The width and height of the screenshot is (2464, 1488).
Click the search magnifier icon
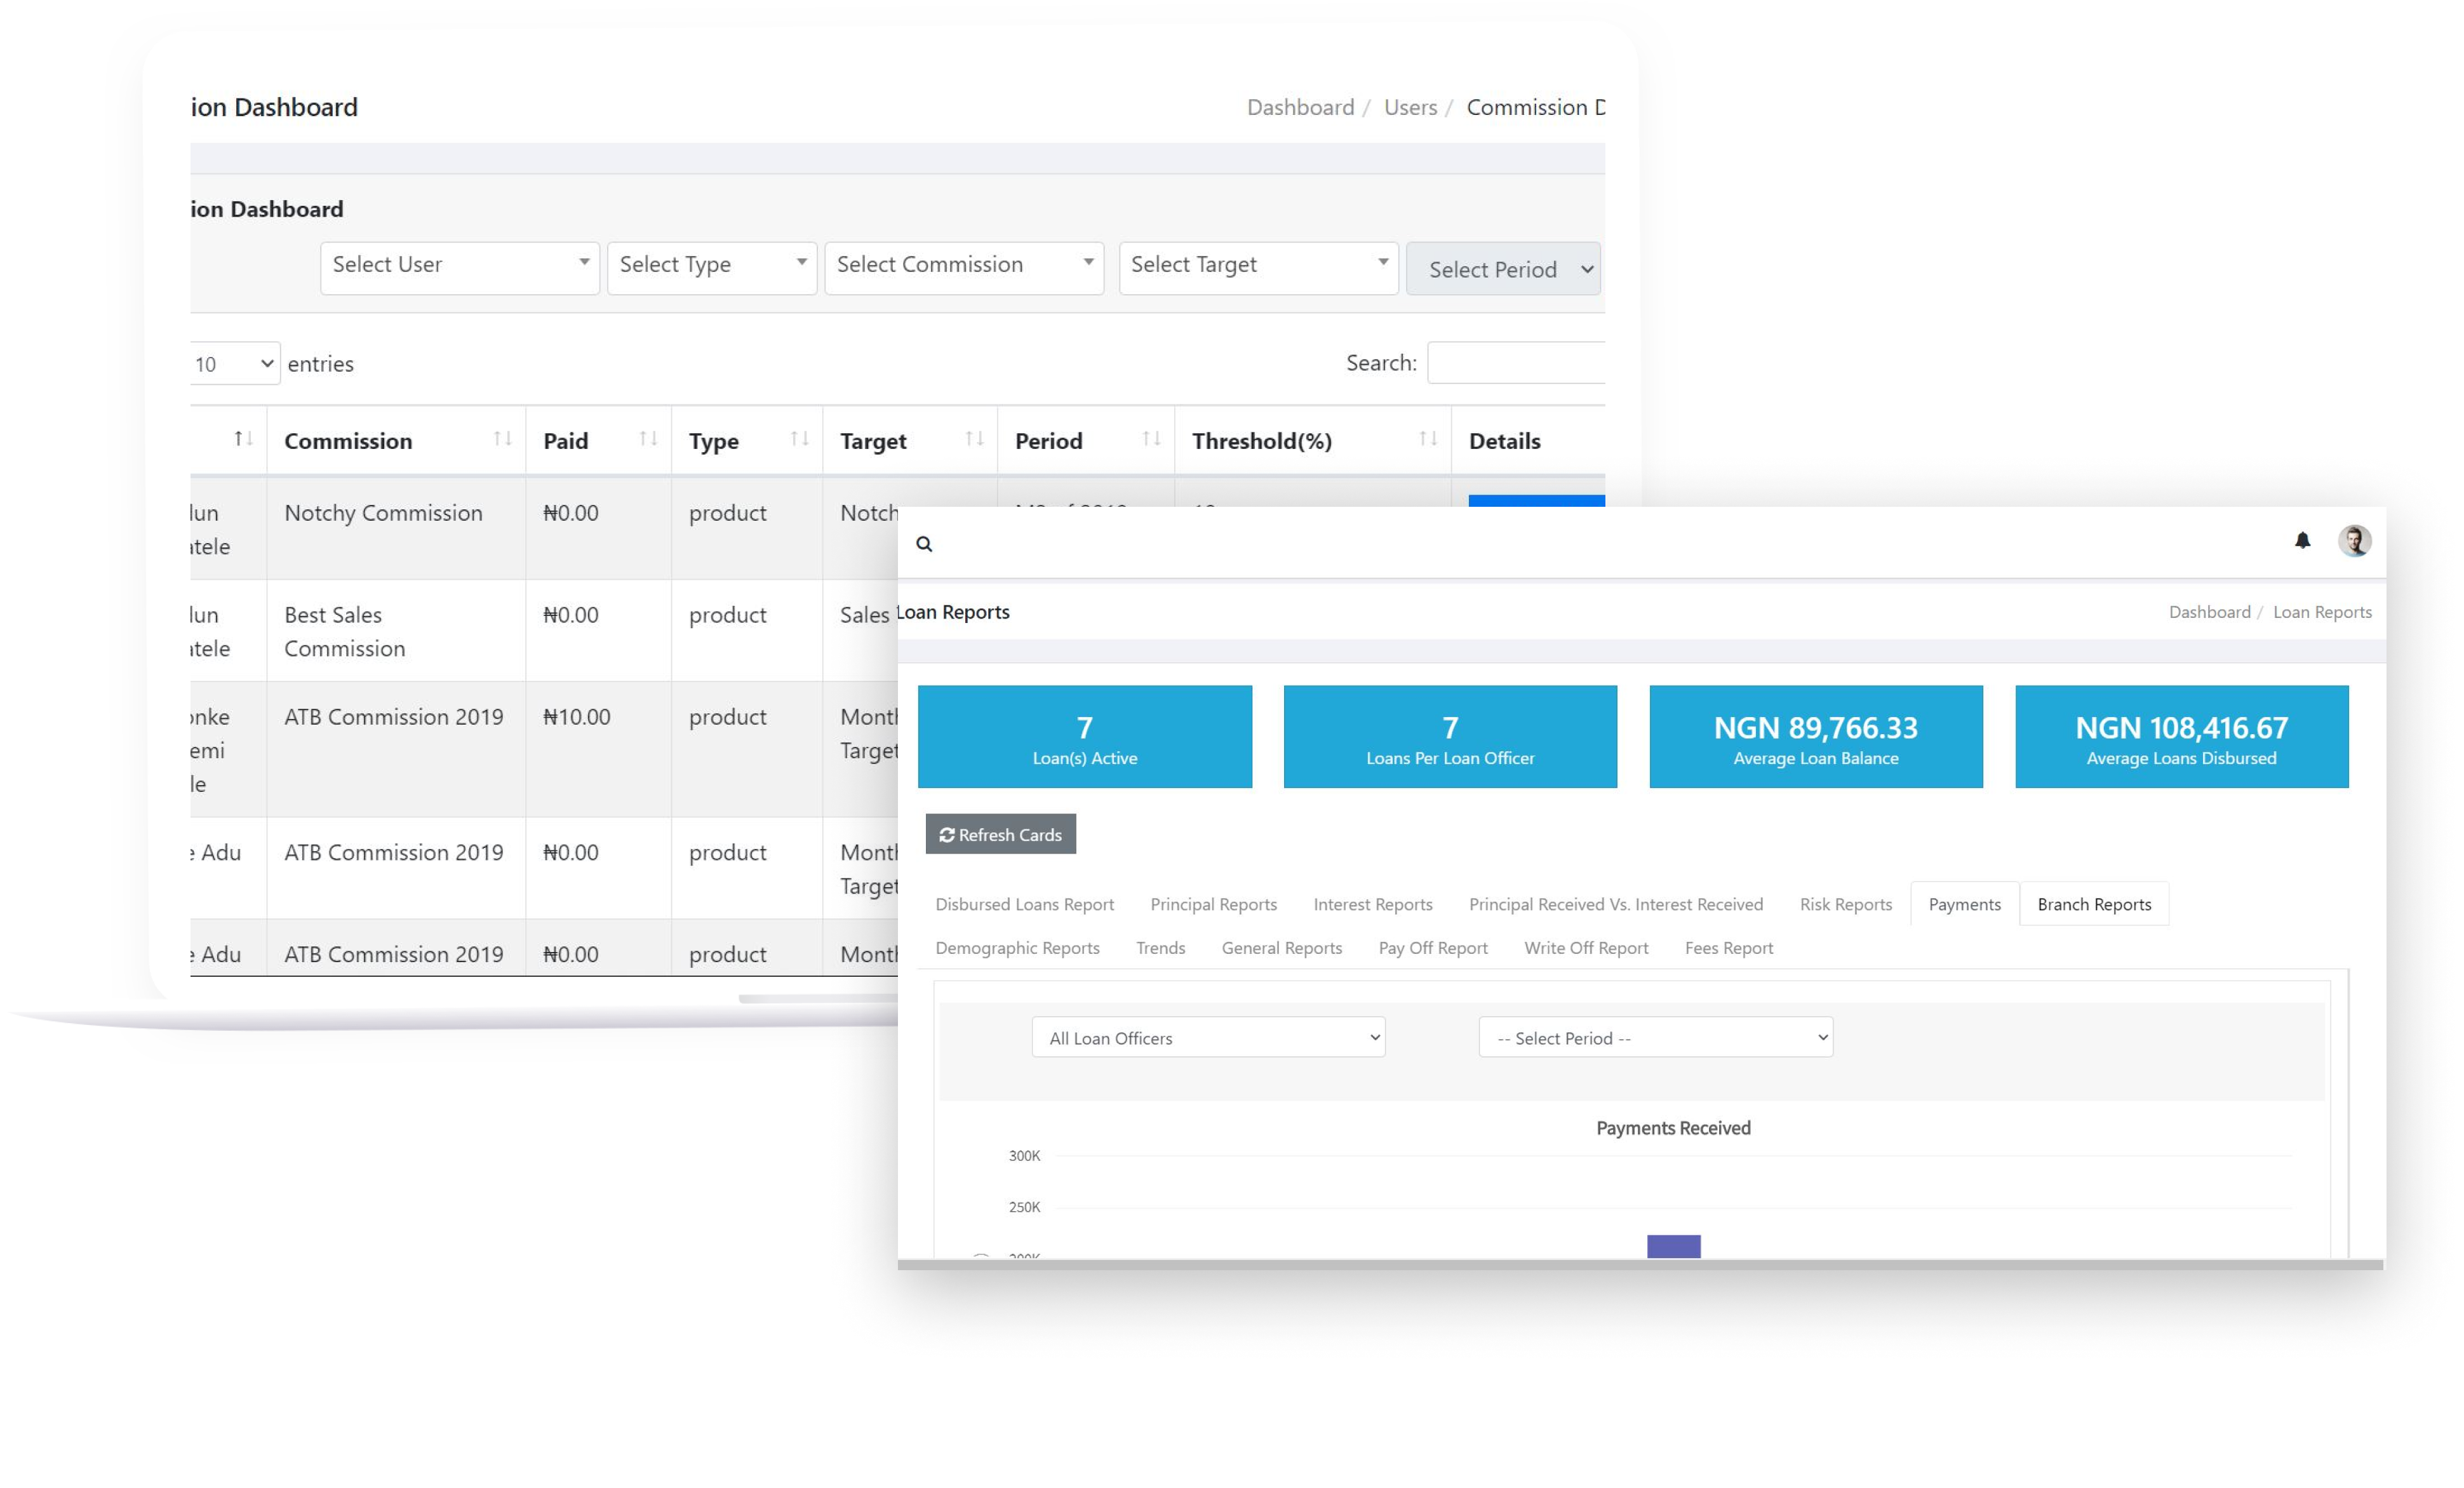(x=924, y=544)
